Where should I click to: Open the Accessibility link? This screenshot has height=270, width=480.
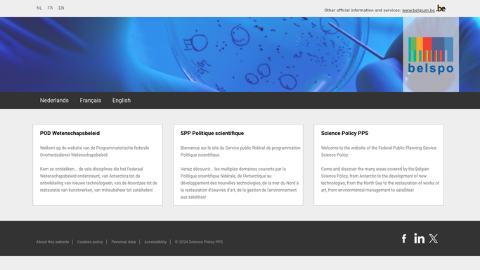155,242
